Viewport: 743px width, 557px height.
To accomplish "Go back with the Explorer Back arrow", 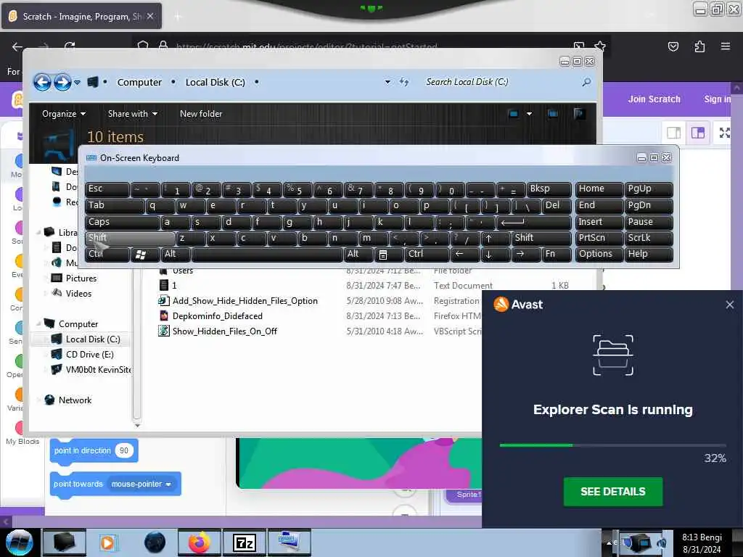I will 42,83.
